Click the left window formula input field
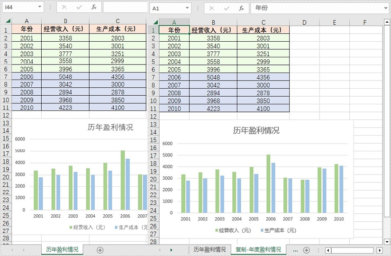391x256 pixels. [x=126, y=7]
